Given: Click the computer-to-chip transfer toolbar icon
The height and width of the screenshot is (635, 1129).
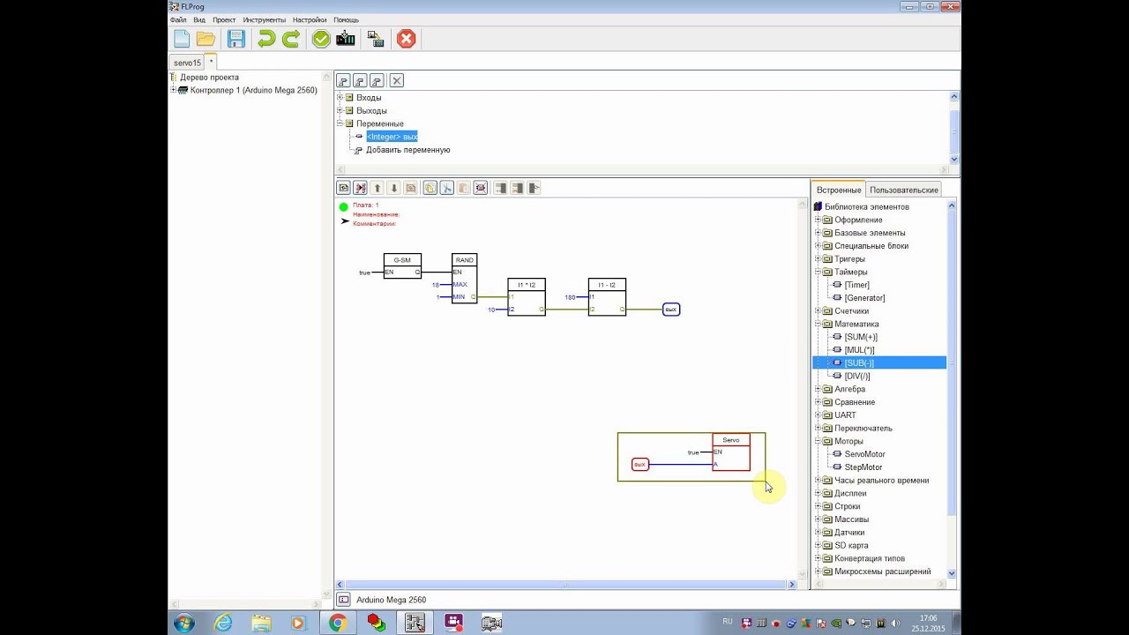Looking at the screenshot, I should pos(376,39).
